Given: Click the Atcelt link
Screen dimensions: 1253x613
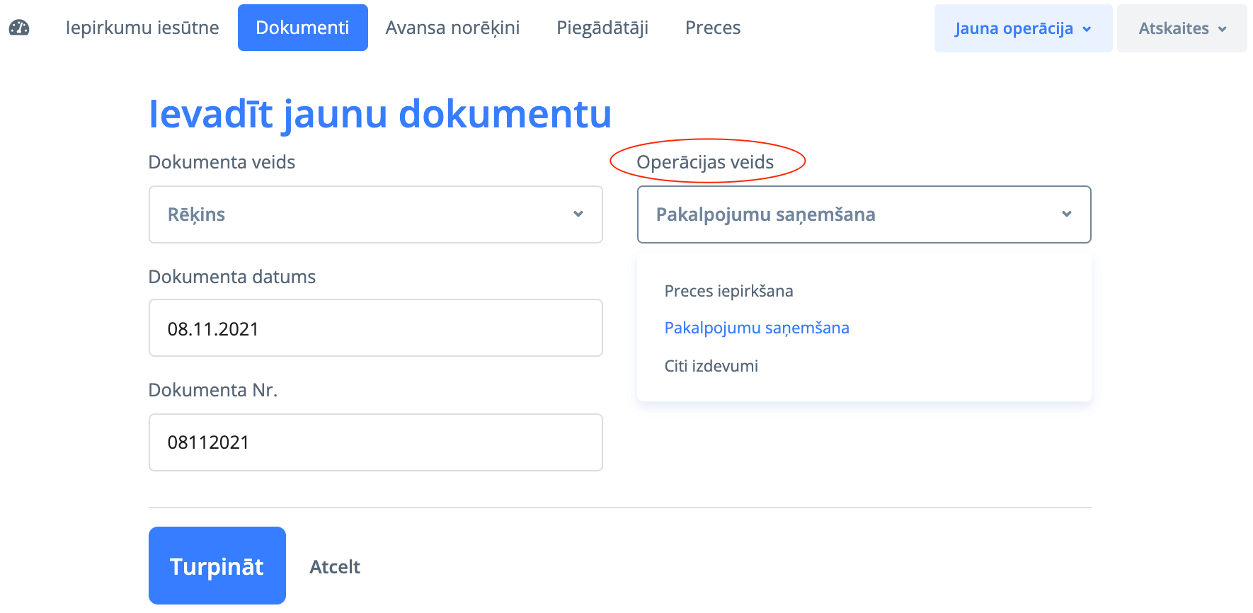Looking at the screenshot, I should click(x=335, y=567).
